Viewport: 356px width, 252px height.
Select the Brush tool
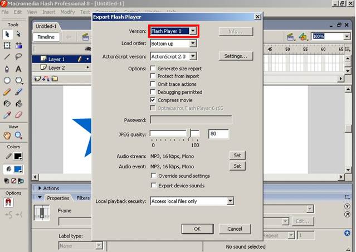(x=18, y=92)
